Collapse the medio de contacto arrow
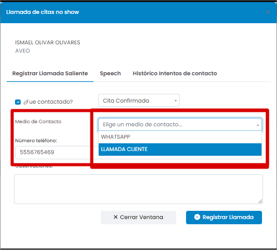This screenshot has width=277, height=250. [x=258, y=125]
